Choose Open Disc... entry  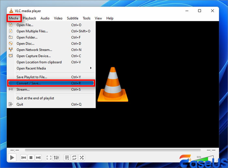pyautogui.click(x=51, y=44)
